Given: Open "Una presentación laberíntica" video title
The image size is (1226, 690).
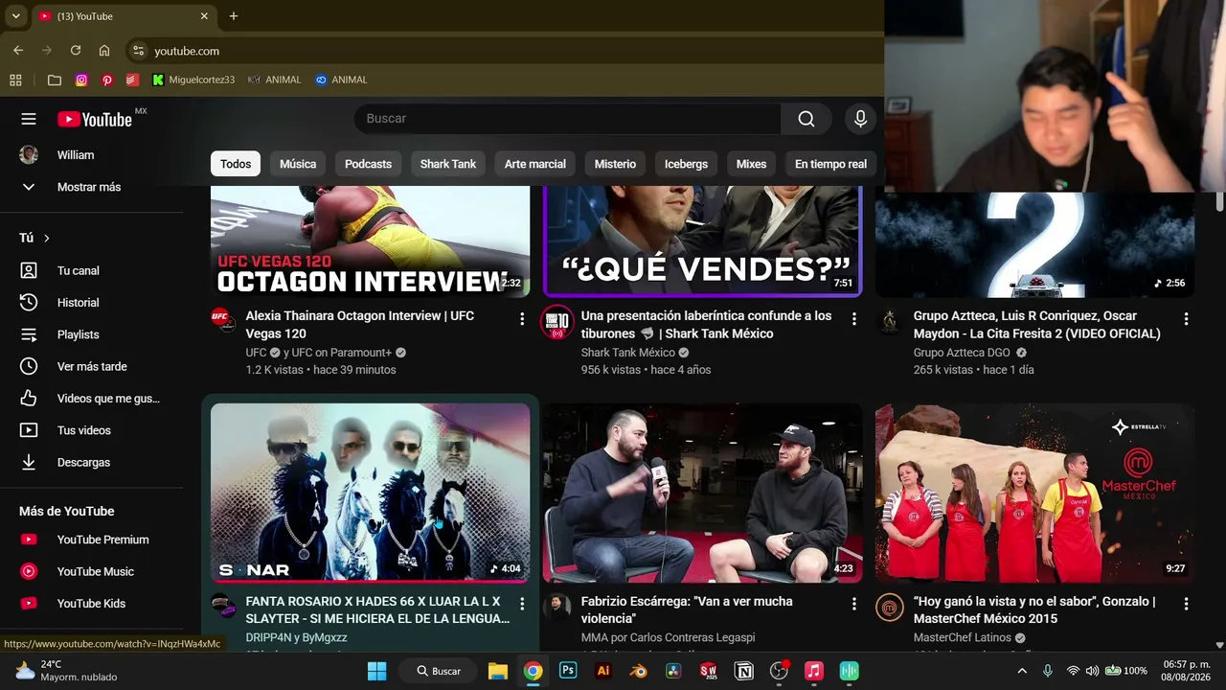Looking at the screenshot, I should [x=706, y=325].
